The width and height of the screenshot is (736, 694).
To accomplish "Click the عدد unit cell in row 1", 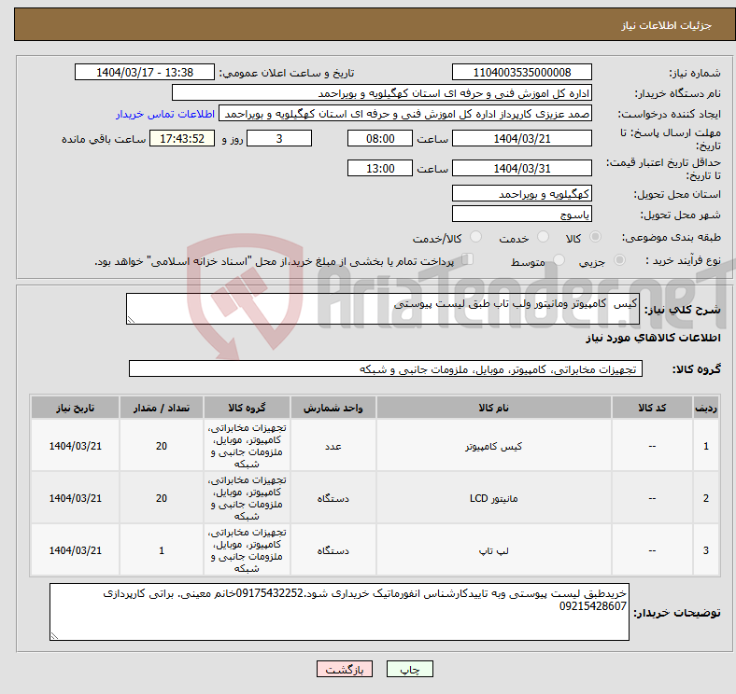I will click(x=333, y=446).
